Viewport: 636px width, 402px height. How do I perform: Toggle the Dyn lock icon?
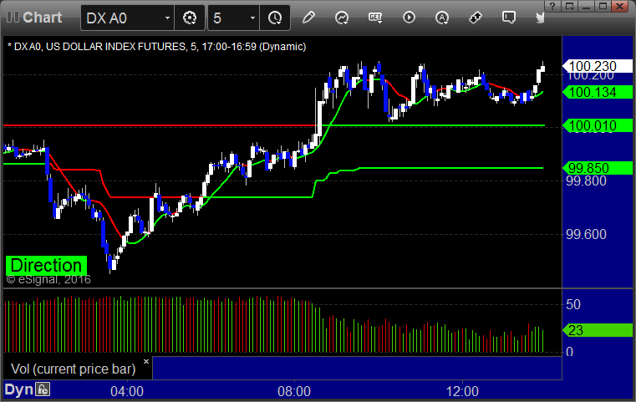(x=43, y=389)
